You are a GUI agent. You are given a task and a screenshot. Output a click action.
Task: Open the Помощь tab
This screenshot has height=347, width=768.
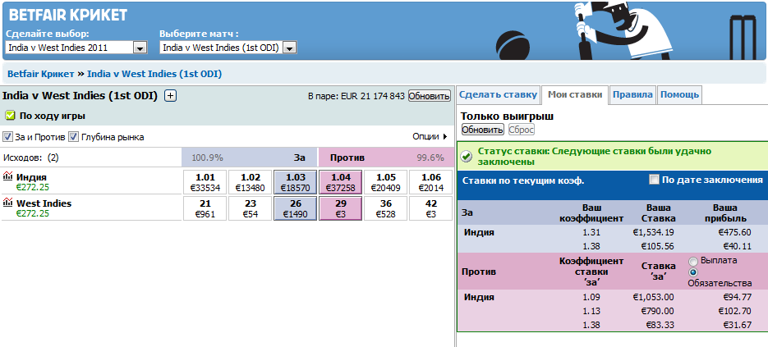(679, 95)
